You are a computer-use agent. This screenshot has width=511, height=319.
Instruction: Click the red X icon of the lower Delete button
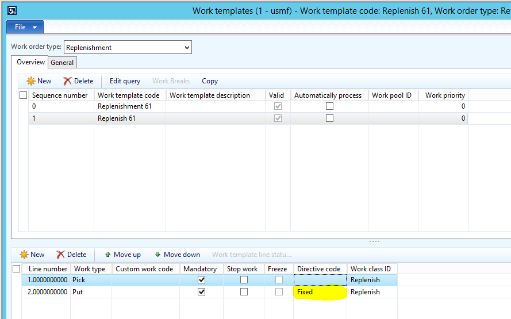point(60,255)
